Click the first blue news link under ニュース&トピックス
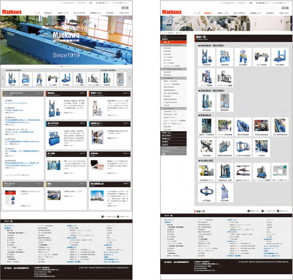 point(16,103)
